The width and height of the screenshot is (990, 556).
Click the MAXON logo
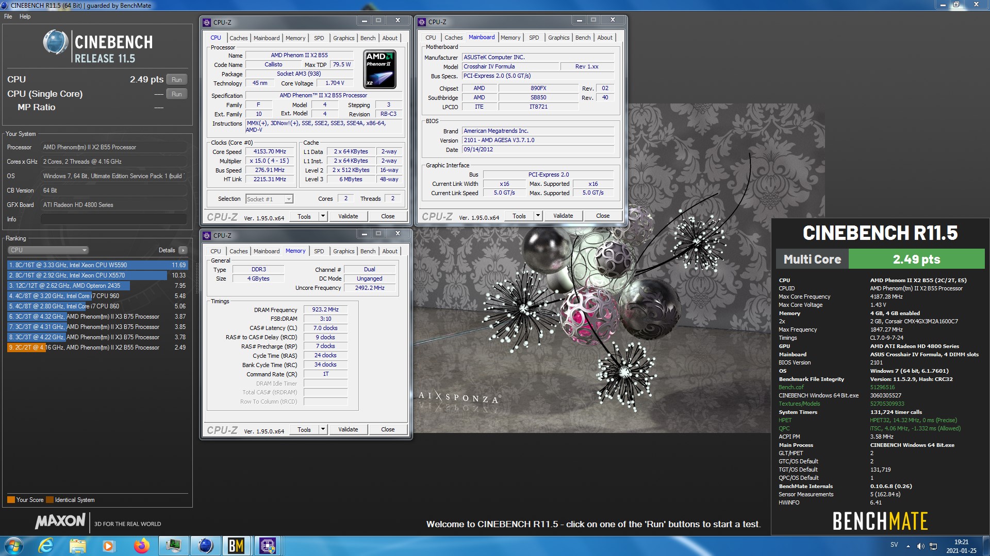(60, 522)
